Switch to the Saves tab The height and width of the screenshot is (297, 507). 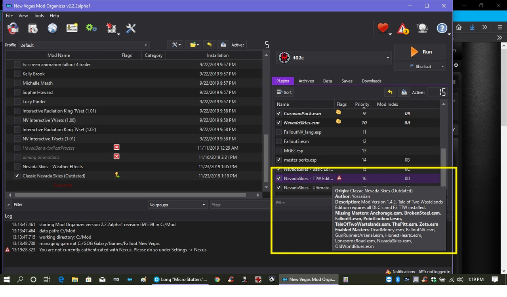[347, 81]
